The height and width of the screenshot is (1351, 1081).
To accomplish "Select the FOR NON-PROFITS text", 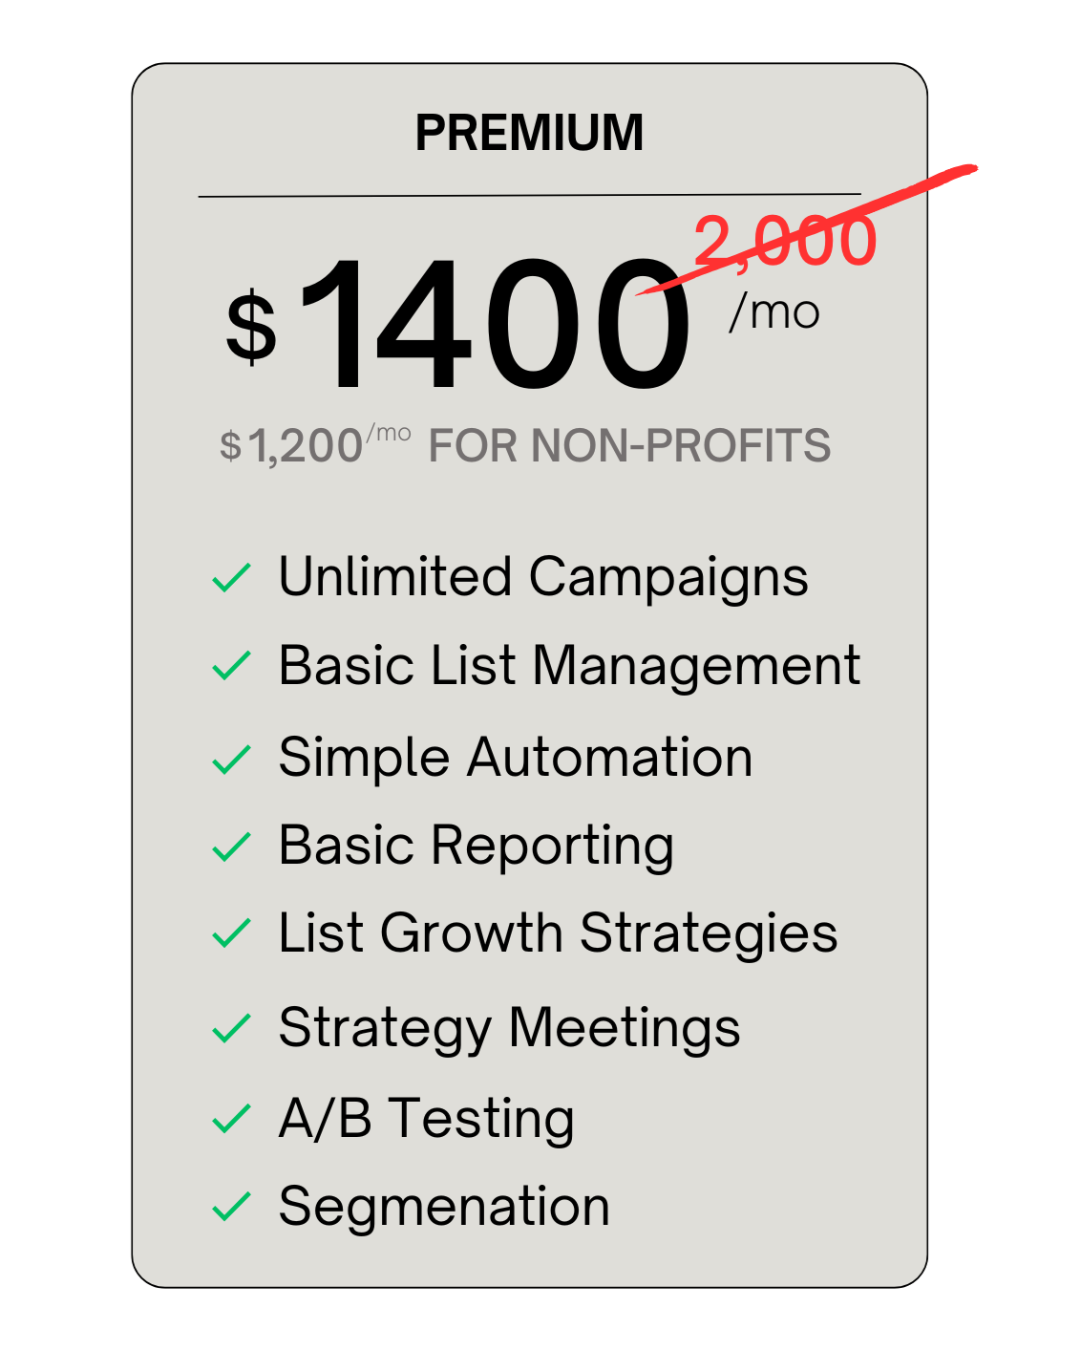I will [x=629, y=445].
